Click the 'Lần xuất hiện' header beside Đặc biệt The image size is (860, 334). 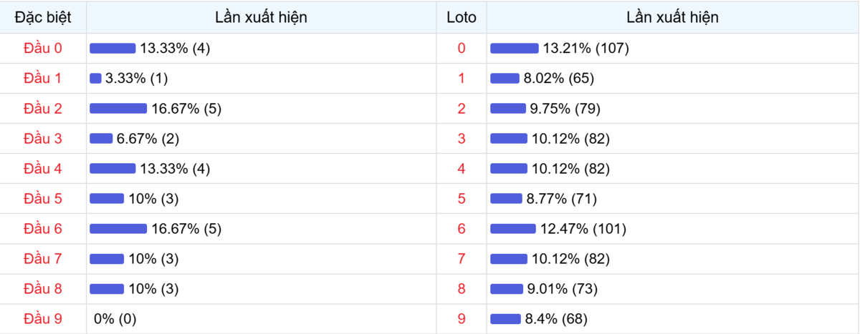[261, 17]
